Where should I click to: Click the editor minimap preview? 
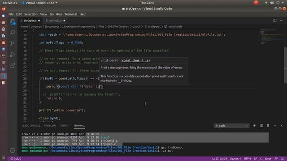pyautogui.click(x=272, y=37)
